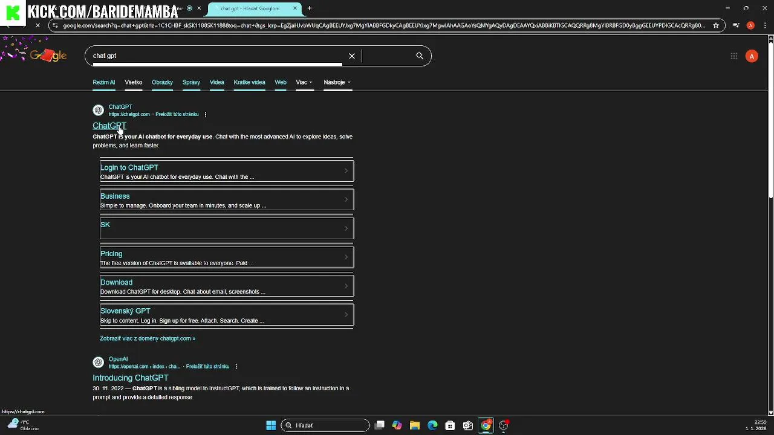Screen dimensions: 774x435
Task: Click the ChatGPT favicon next to chatgpt.com
Action: [98, 111]
